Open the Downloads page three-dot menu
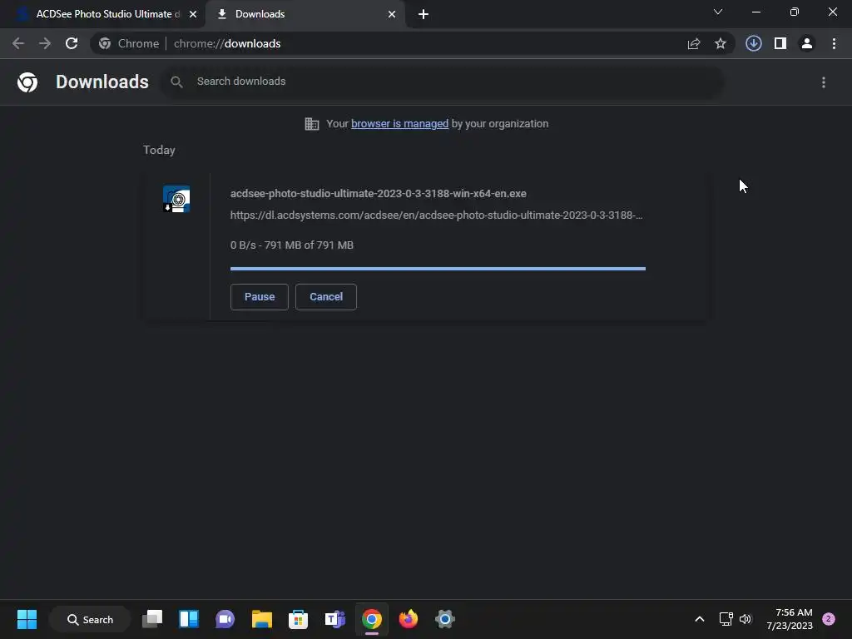This screenshot has width=852, height=639. click(x=824, y=82)
